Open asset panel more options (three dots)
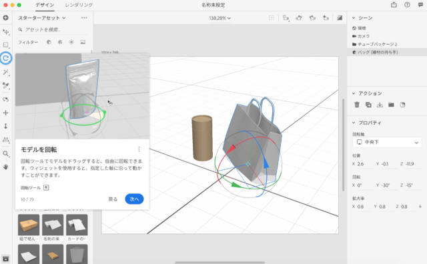The height and width of the screenshot is (264, 427). 84,18
